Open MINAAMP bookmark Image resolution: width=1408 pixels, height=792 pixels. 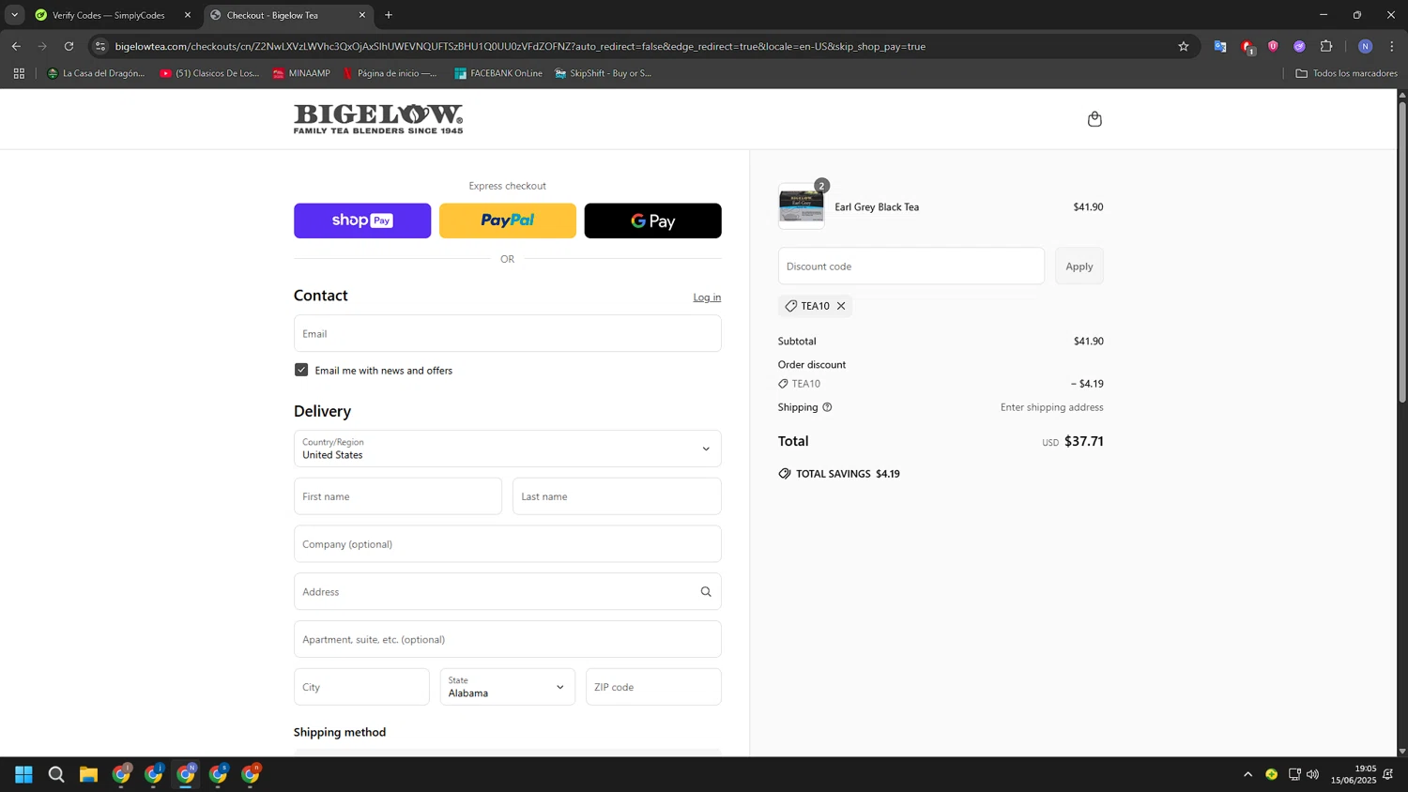(x=301, y=73)
